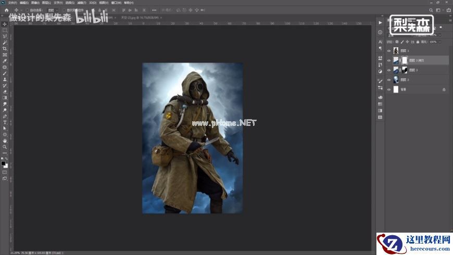
Task: Open the 图像 (Image) menu
Action: click(x=35, y=3)
